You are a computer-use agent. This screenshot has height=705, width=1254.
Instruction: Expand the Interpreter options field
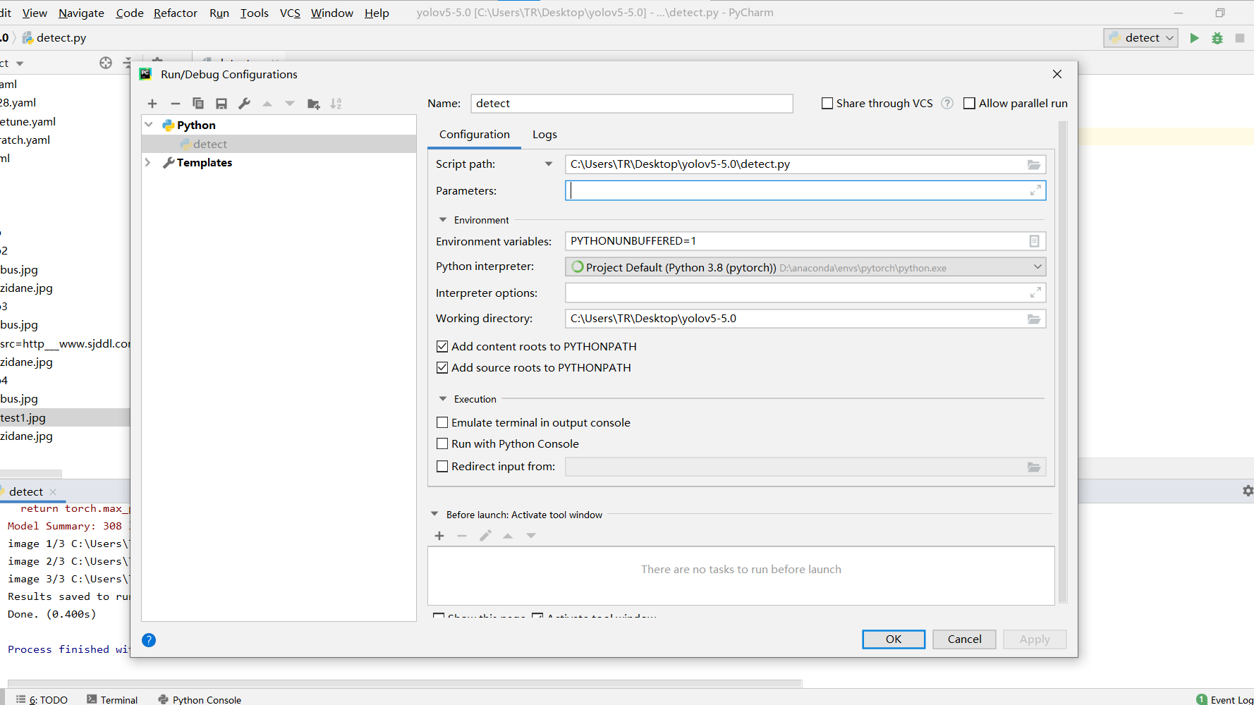pyautogui.click(x=1035, y=293)
